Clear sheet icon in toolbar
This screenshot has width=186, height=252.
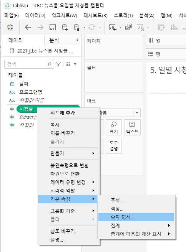(140, 27)
